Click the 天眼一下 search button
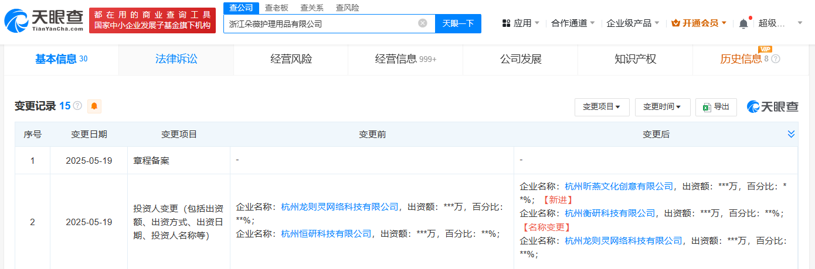Viewport: 815px width, 269px height. coord(458,23)
